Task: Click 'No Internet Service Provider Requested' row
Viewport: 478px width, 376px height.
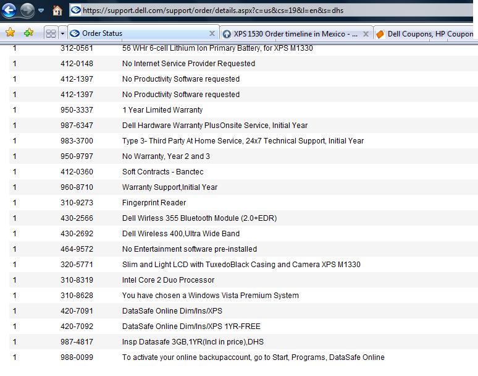Action: pyautogui.click(x=243, y=64)
